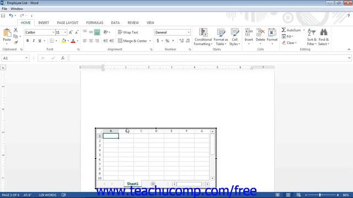Apply the Fill Color bucket

(64, 41)
